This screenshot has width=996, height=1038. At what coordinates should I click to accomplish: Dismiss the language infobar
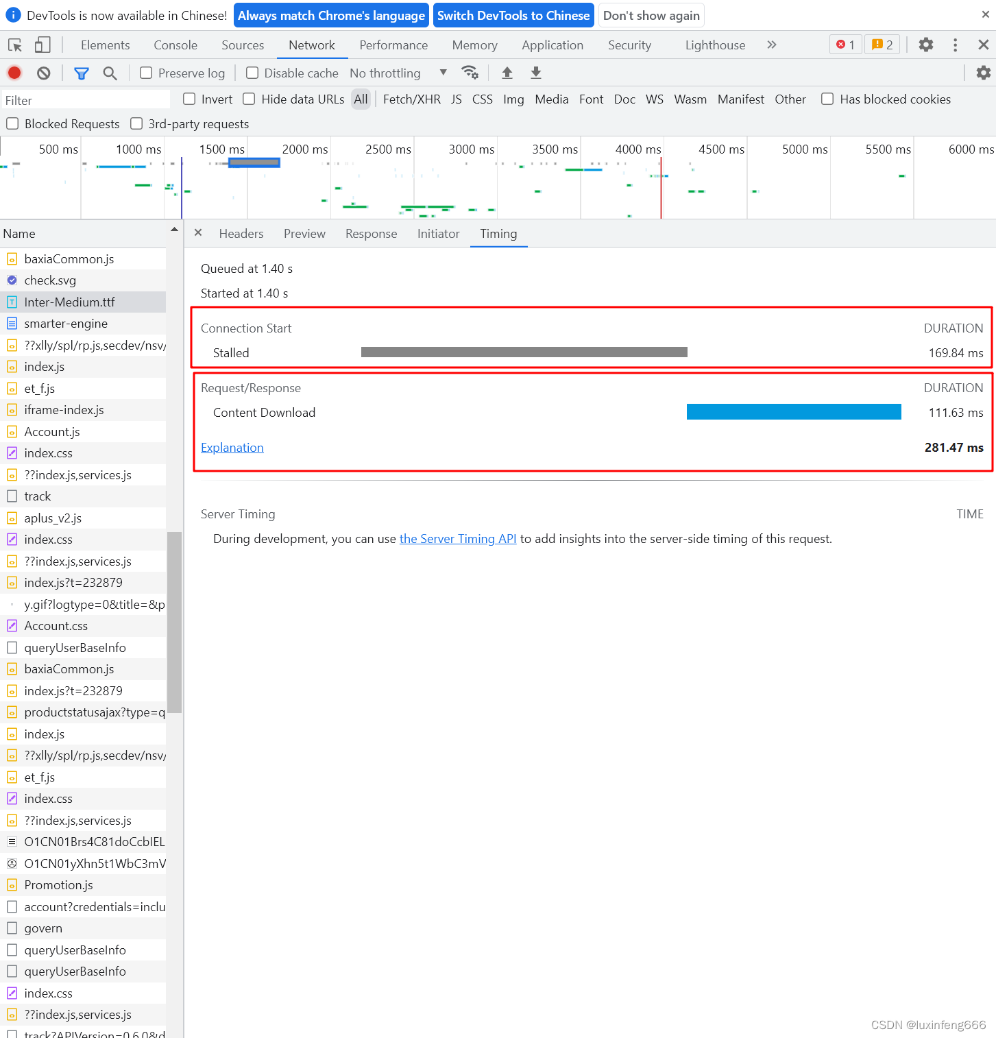point(985,14)
